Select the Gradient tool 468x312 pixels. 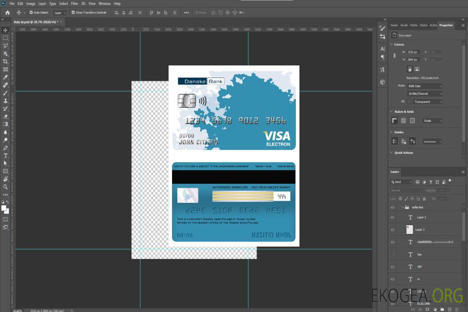pos(5,124)
